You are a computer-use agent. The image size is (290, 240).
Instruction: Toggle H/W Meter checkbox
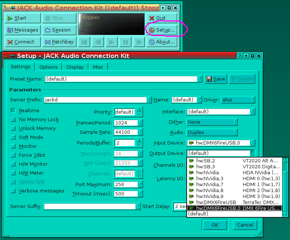click(13, 173)
